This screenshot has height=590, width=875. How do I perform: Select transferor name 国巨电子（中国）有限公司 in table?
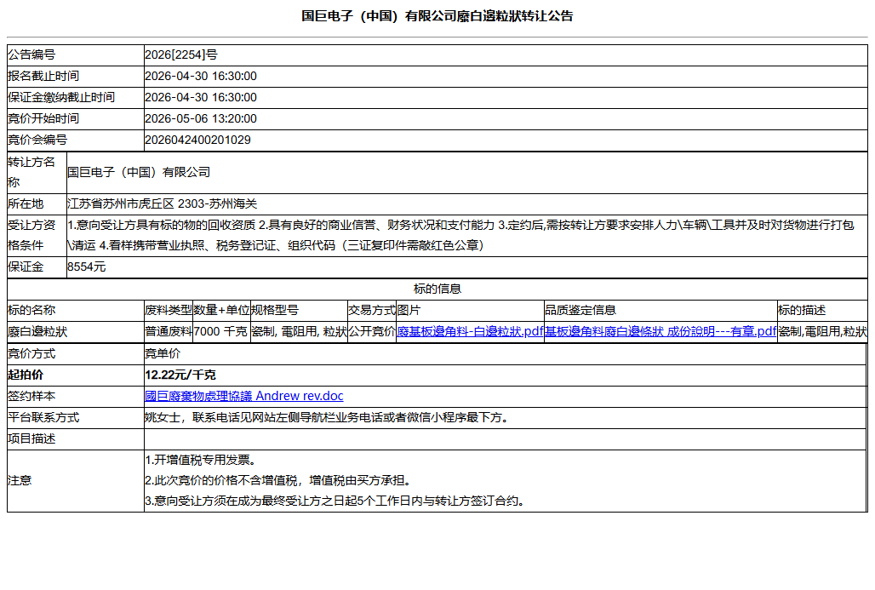click(x=139, y=172)
